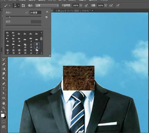This screenshot has height=133, width=149.
Task: Select the Pen tool
Action: tap(4, 84)
